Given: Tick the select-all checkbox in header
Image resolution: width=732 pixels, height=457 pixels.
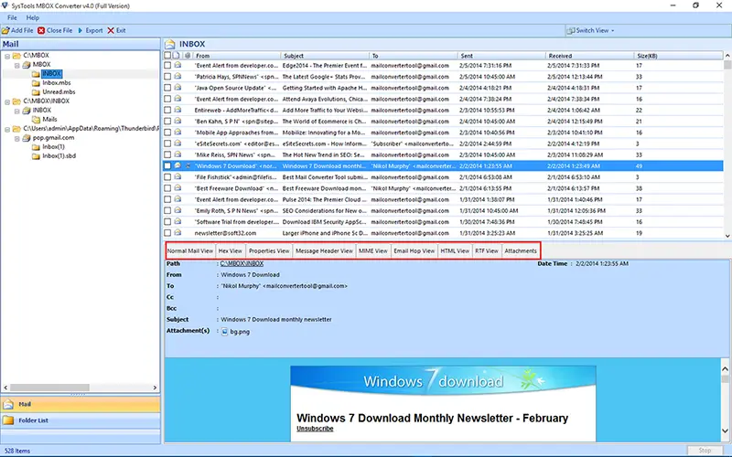Looking at the screenshot, I should pyautogui.click(x=167, y=56).
